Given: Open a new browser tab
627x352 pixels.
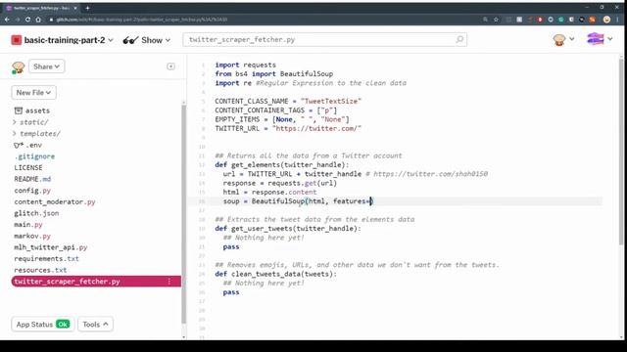Looking at the screenshot, I should coord(87,8).
